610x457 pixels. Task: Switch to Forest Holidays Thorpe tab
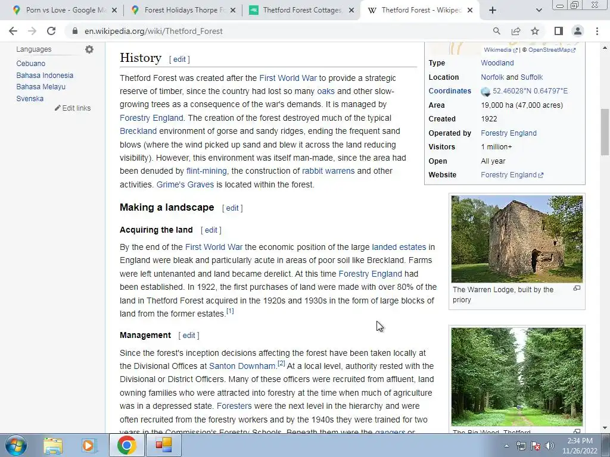coord(183,10)
